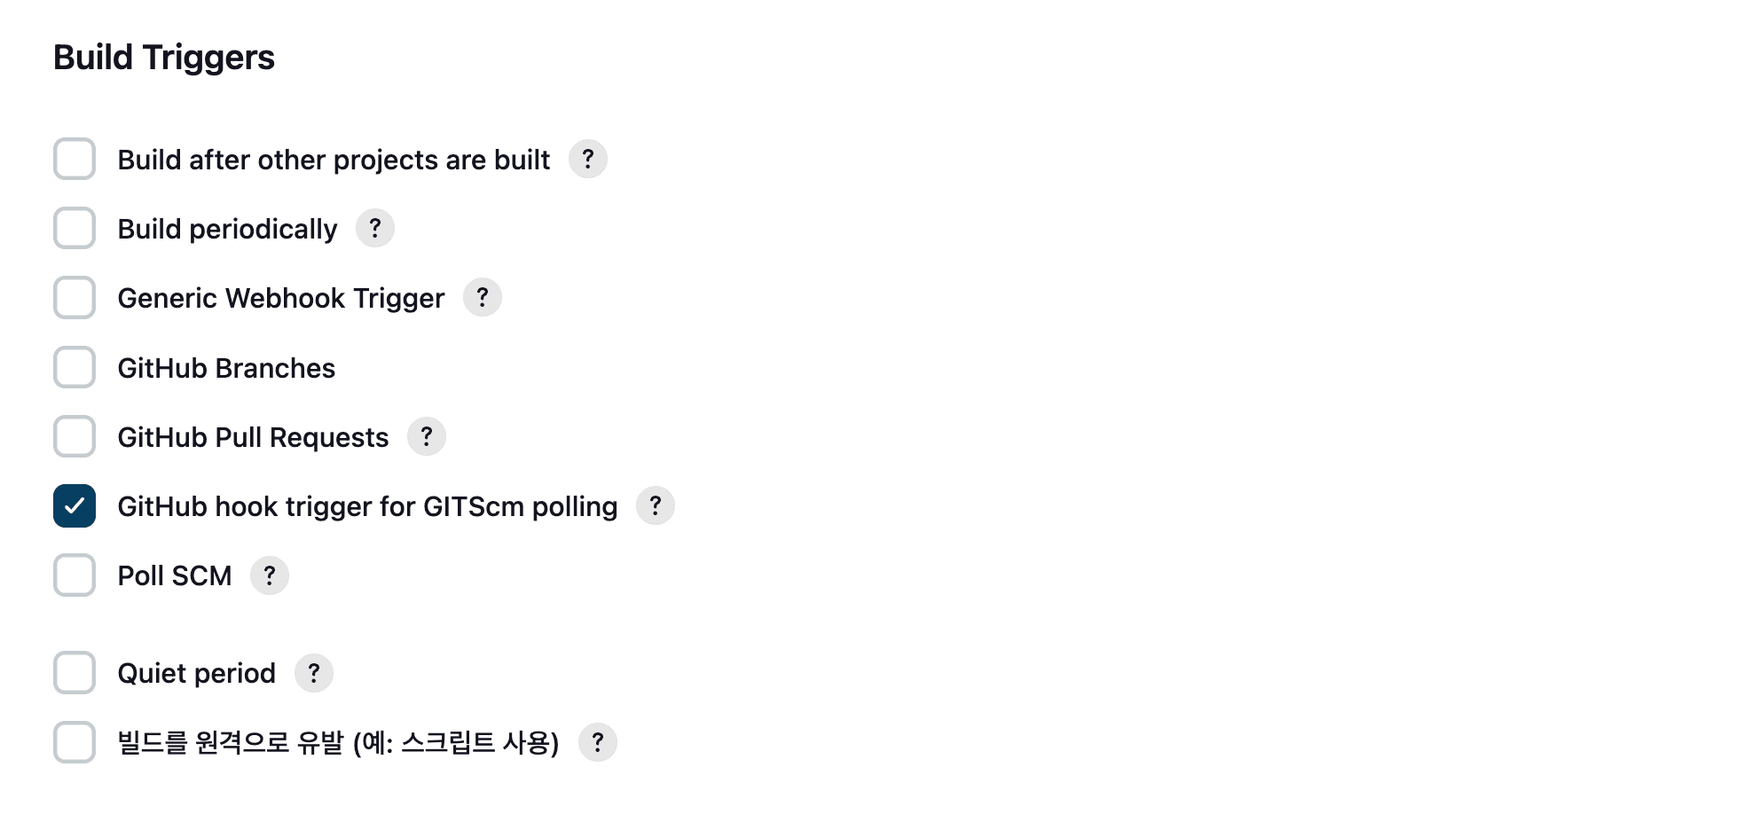This screenshot has width=1760, height=814.
Task: Check the GitHub Pull Requests checkbox
Action: 75,436
